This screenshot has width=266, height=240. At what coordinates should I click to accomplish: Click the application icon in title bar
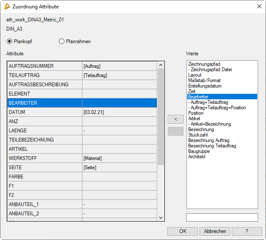(x=7, y=7)
